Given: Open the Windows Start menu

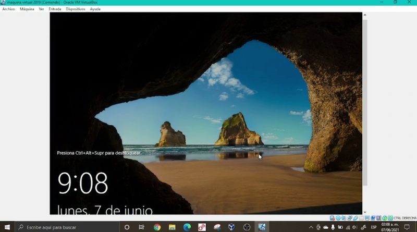Looking at the screenshot, I should point(7,227).
